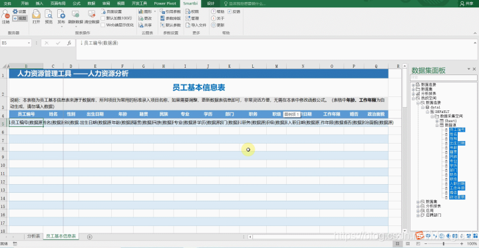Image resolution: width=479 pixels, height=248 pixels.
Task: Select the 员工基本信息表 sheet tab
Action: [61, 236]
